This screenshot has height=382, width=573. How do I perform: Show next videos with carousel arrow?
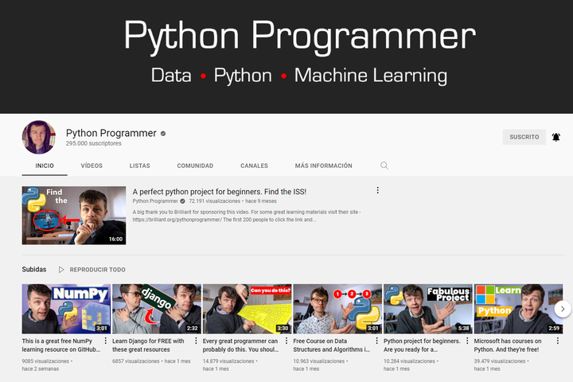[x=563, y=309]
